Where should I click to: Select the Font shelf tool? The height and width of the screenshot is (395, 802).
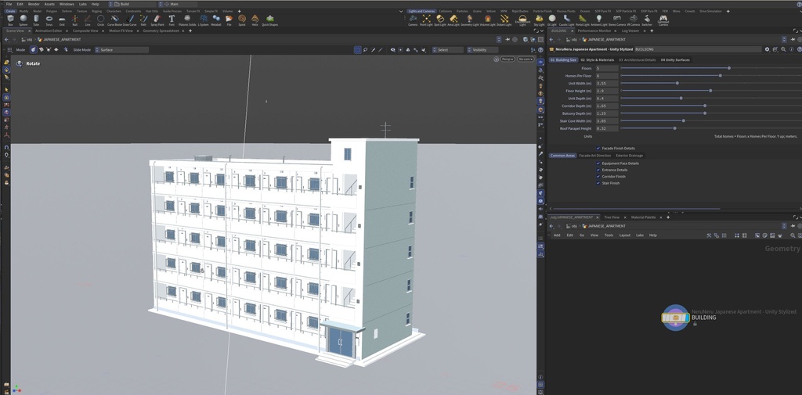(172, 20)
